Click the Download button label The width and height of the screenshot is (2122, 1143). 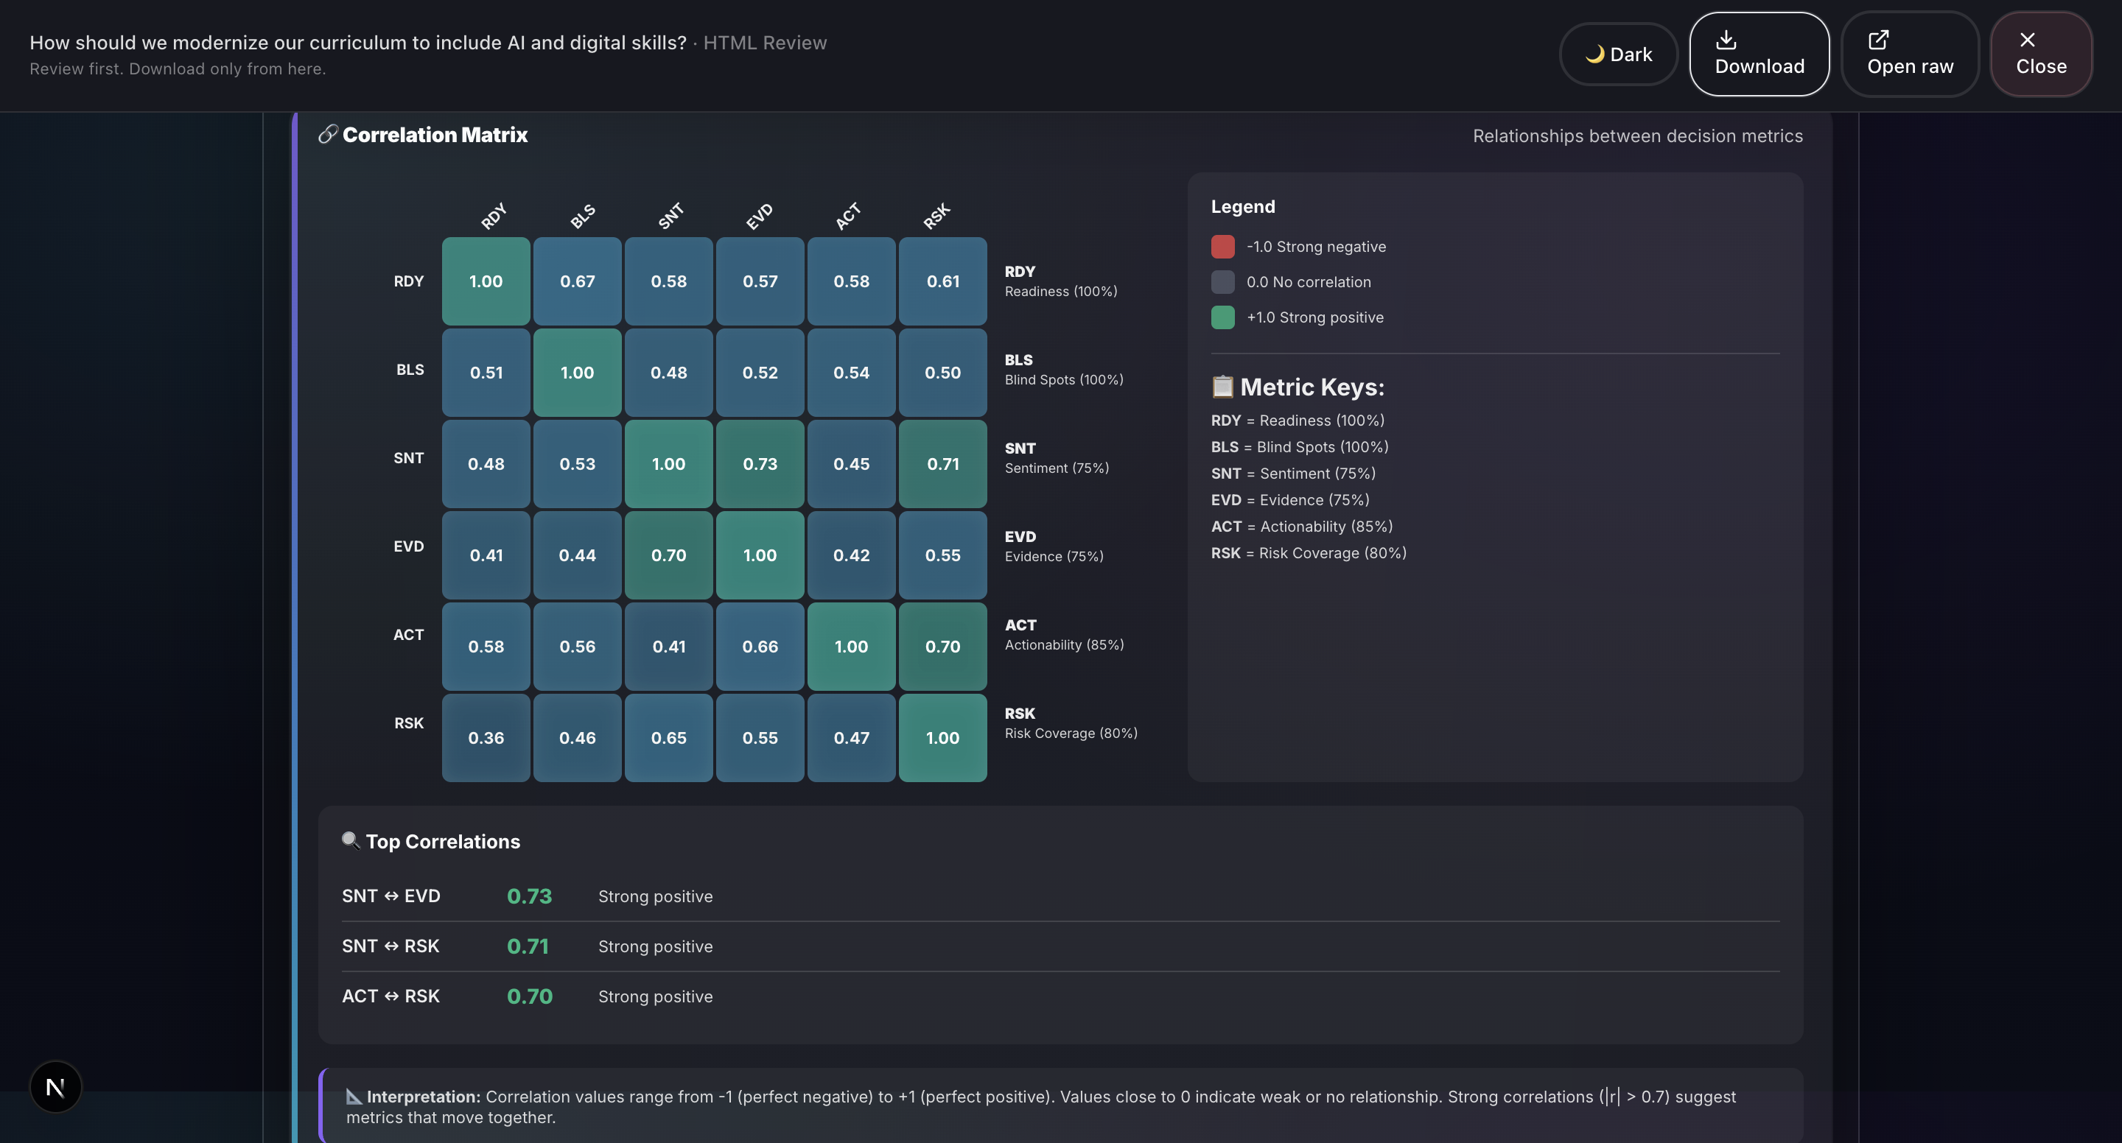point(1759,66)
